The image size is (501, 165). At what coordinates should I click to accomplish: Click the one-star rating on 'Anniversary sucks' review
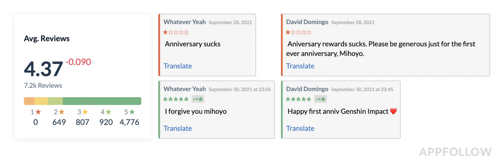[x=176, y=32]
